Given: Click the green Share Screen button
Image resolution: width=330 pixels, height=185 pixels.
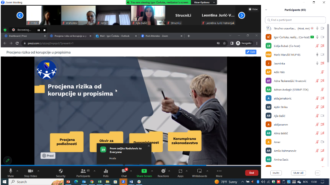Looking at the screenshot, I should tap(144, 173).
